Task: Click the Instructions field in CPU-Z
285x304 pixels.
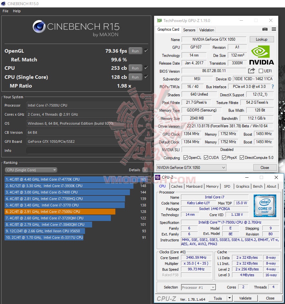Action: coord(230,242)
